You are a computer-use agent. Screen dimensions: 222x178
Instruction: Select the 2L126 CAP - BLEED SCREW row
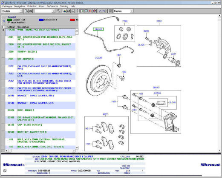coord(40,127)
